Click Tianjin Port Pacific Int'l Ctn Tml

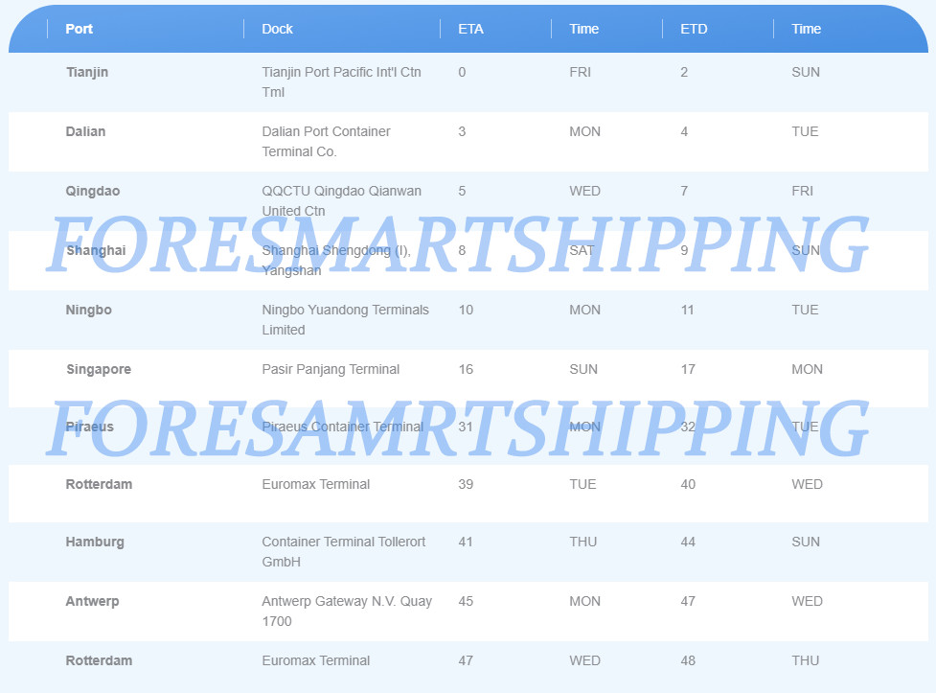[341, 81]
